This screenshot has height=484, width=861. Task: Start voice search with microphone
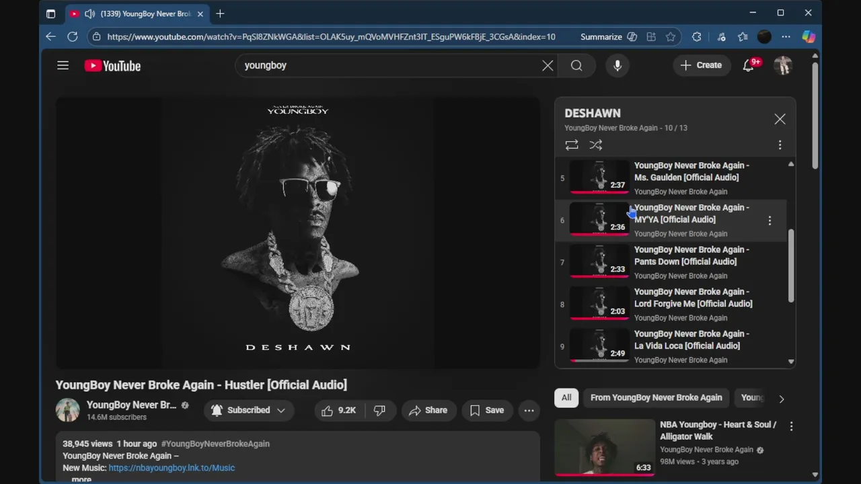pos(617,65)
